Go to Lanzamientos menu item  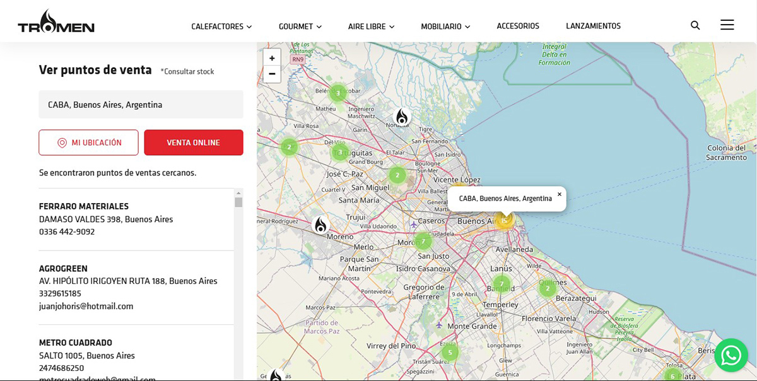click(593, 26)
